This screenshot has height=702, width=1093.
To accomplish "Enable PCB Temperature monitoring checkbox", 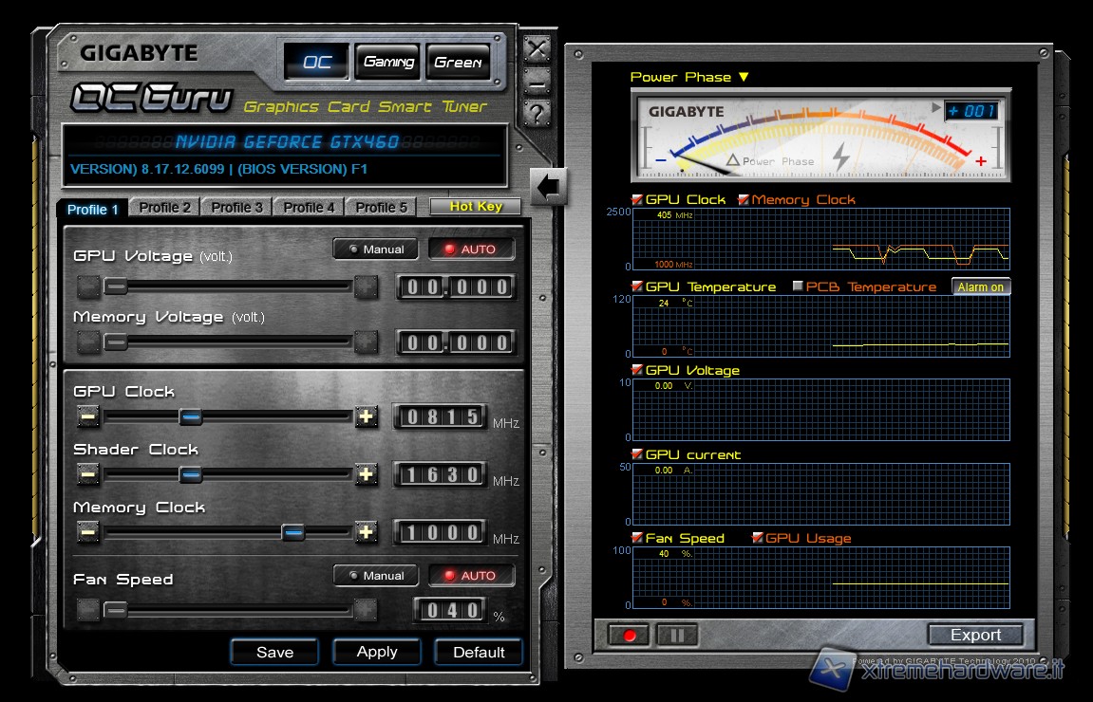I will tap(798, 286).
